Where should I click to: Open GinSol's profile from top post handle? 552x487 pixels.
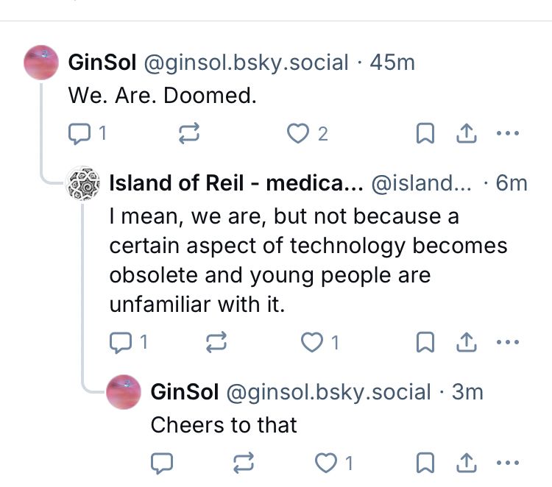(x=245, y=63)
